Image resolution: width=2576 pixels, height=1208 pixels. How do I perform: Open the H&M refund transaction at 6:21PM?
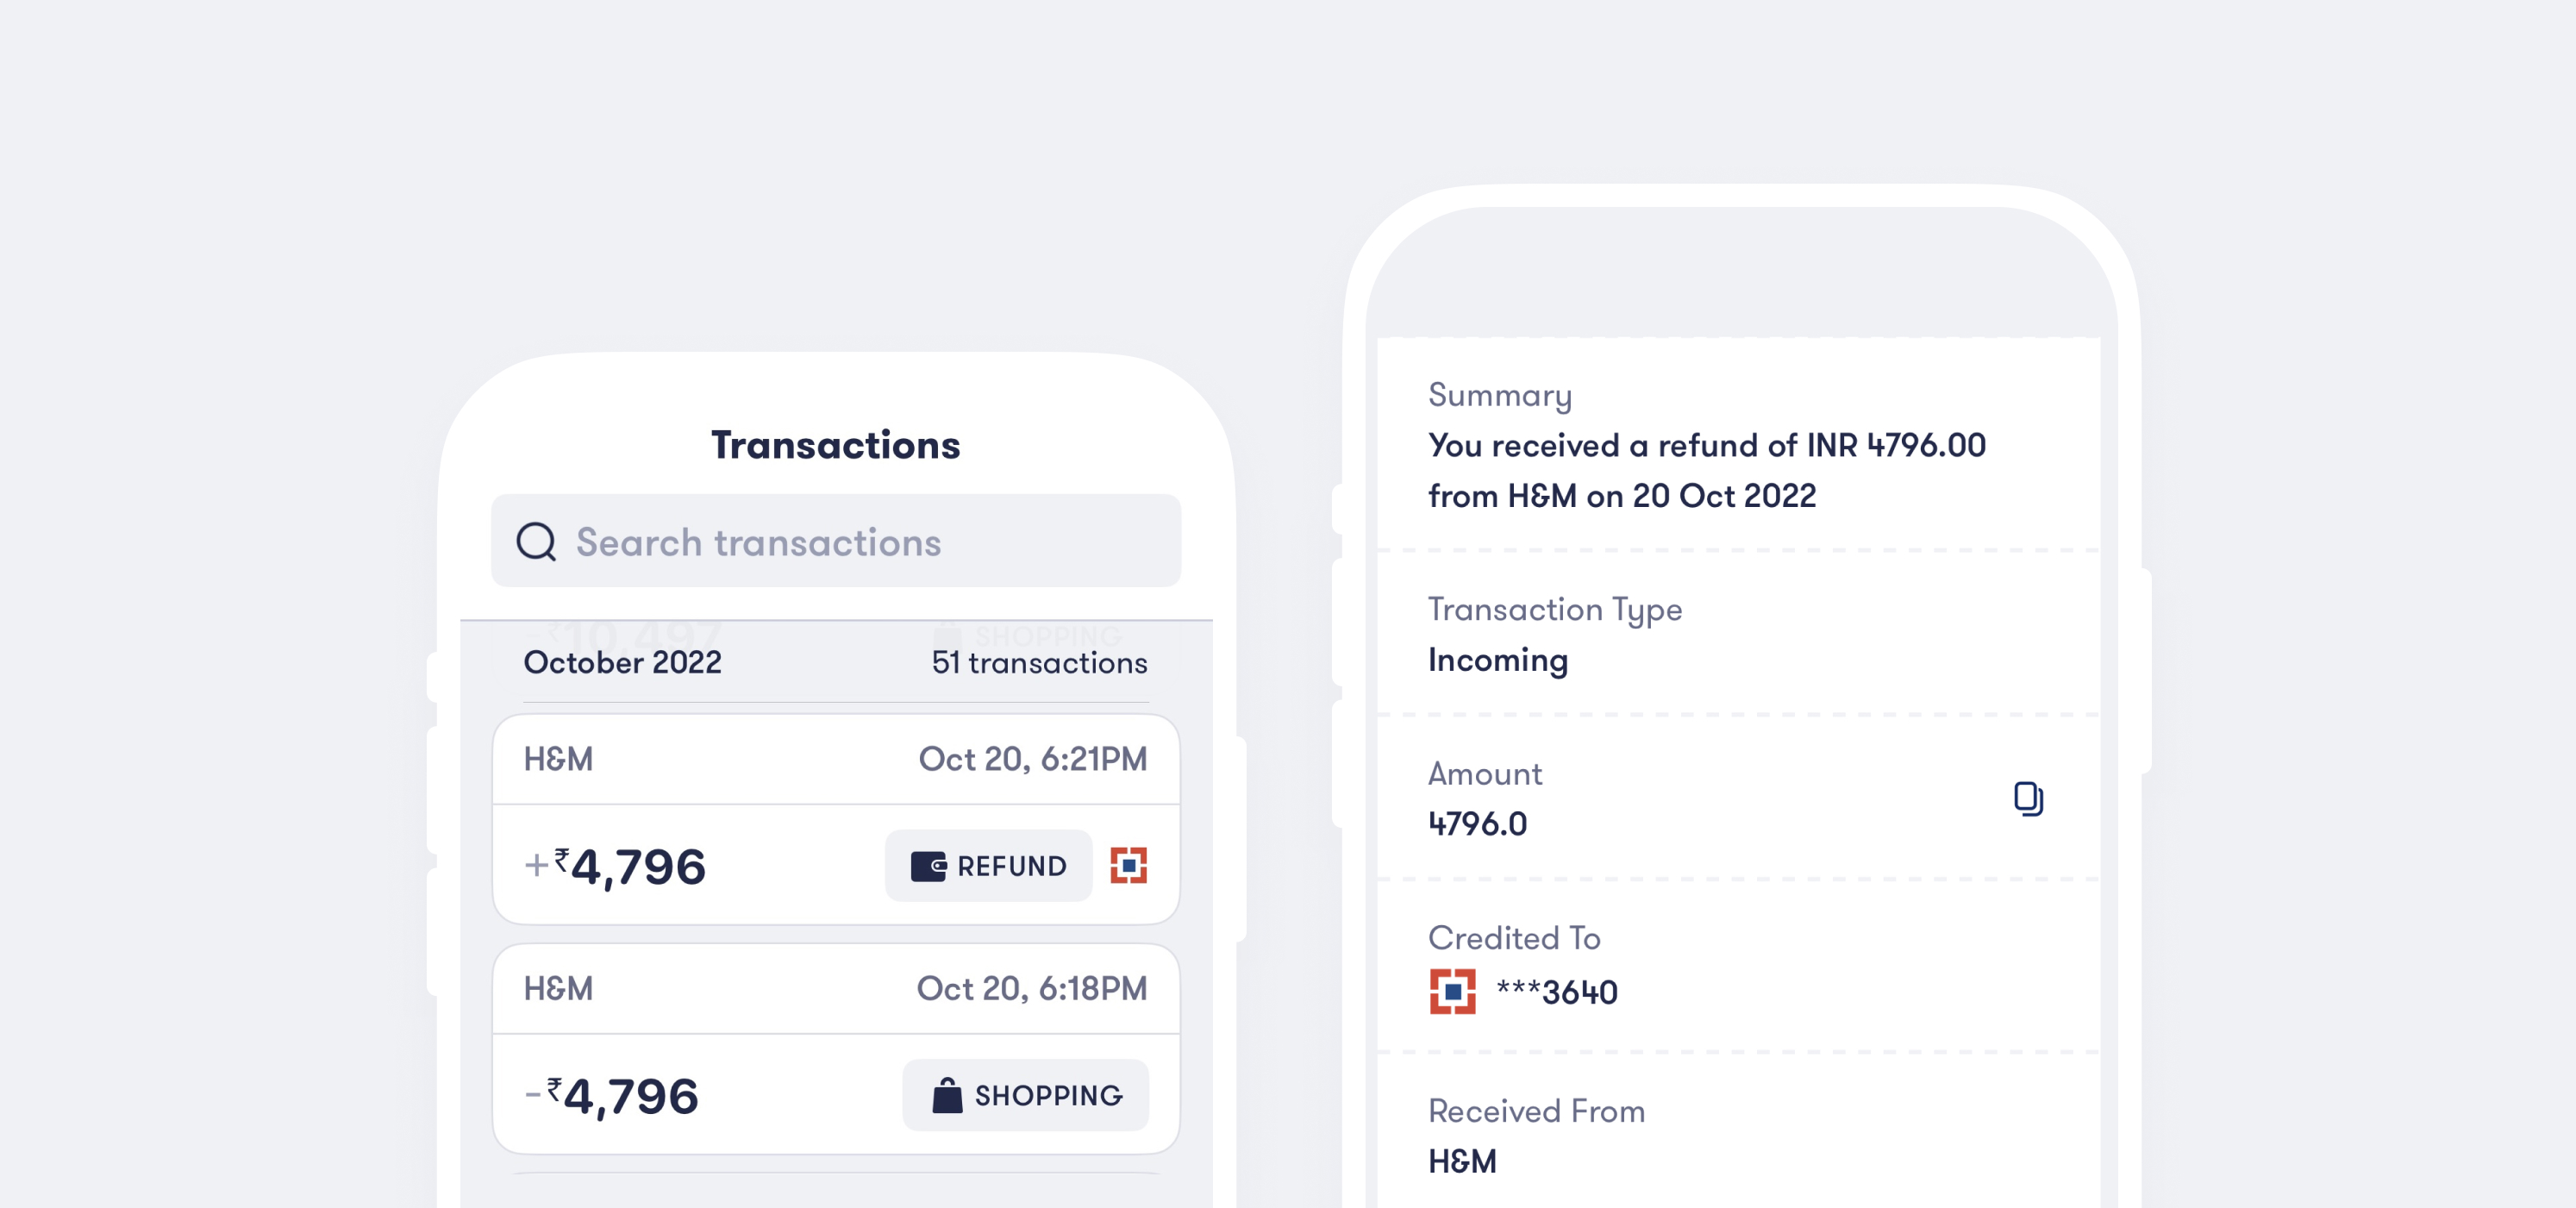click(x=836, y=819)
